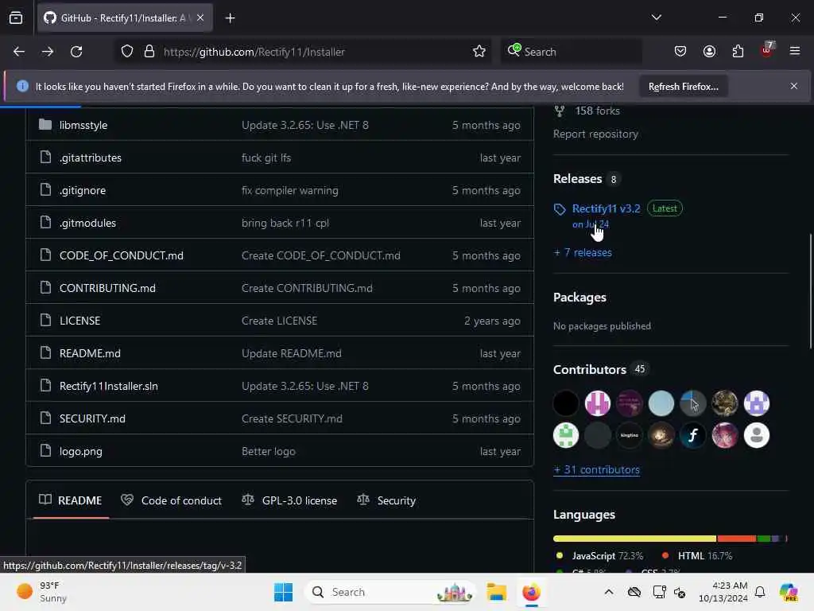Open File Explorer from the taskbar
Screen dimensions: 814x611
point(496,592)
